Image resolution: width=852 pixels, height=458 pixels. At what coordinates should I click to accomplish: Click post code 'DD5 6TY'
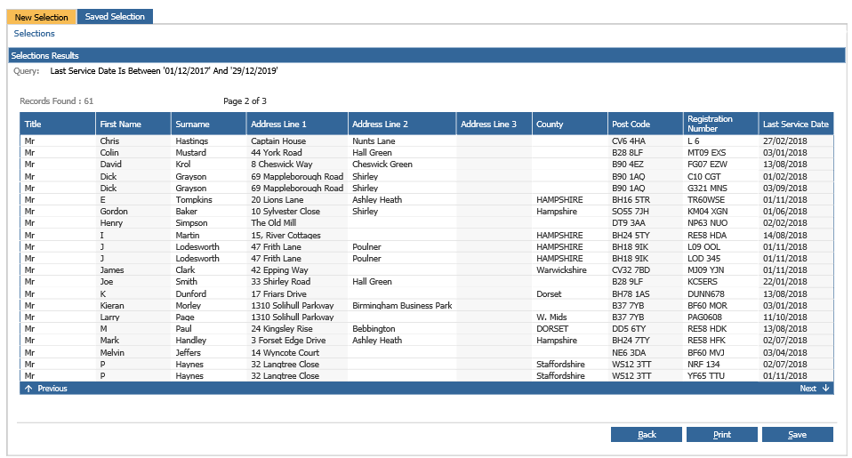[629, 329]
